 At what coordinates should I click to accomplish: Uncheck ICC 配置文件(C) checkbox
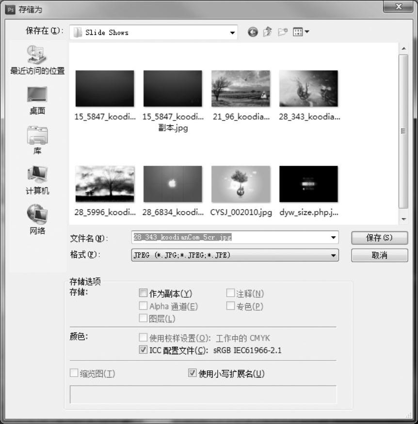(143, 349)
